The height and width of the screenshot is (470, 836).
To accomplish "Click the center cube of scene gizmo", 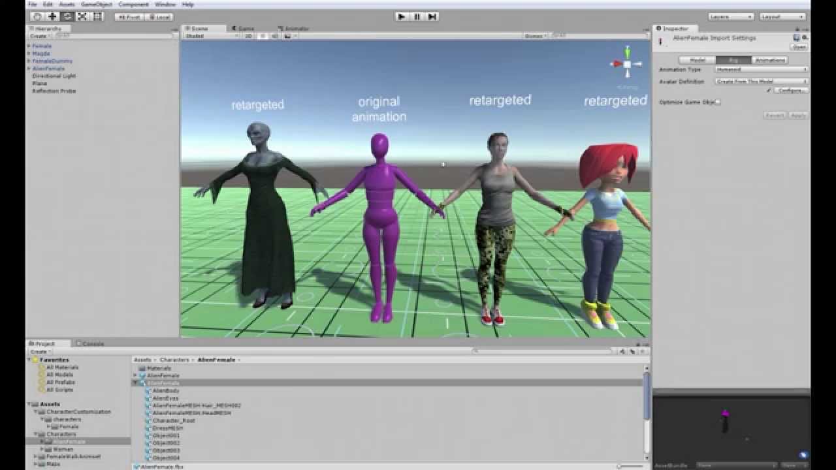I will pos(627,64).
